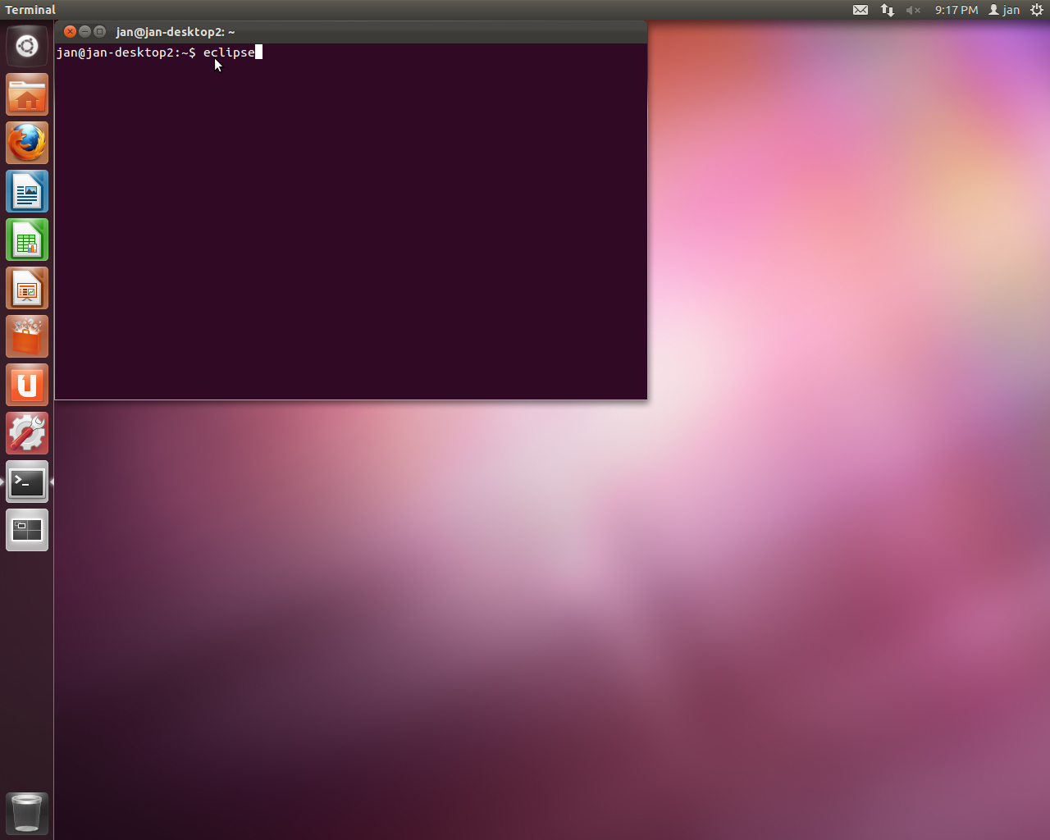Open LibreOffice Writer from the launcher
Viewport: 1050px width, 840px height.
click(x=27, y=191)
